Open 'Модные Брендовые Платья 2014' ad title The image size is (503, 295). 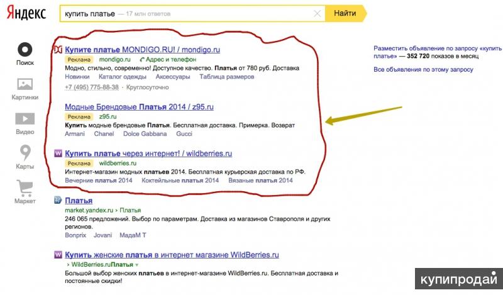click(x=139, y=107)
